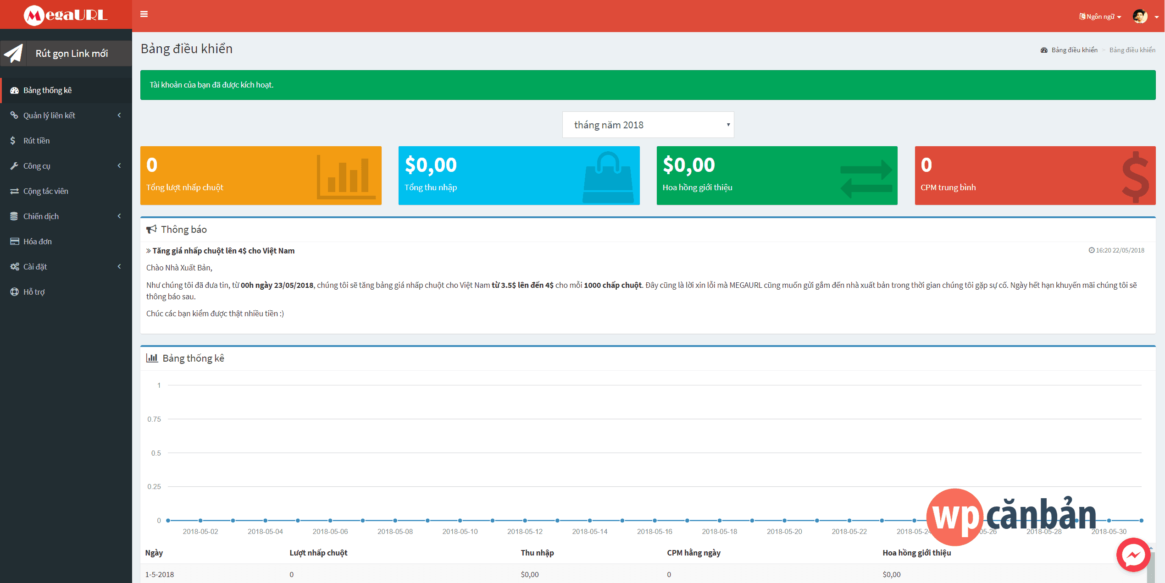Image resolution: width=1165 pixels, height=583 pixels.
Task: Click the shopping bag icon in income card
Action: pos(608,178)
